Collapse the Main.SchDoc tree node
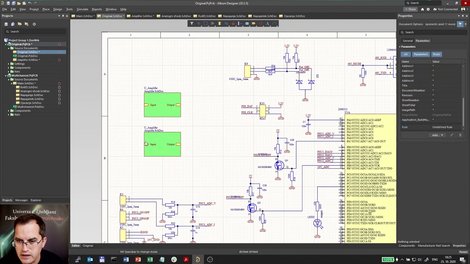The height and width of the screenshot is (264, 470). [12, 83]
